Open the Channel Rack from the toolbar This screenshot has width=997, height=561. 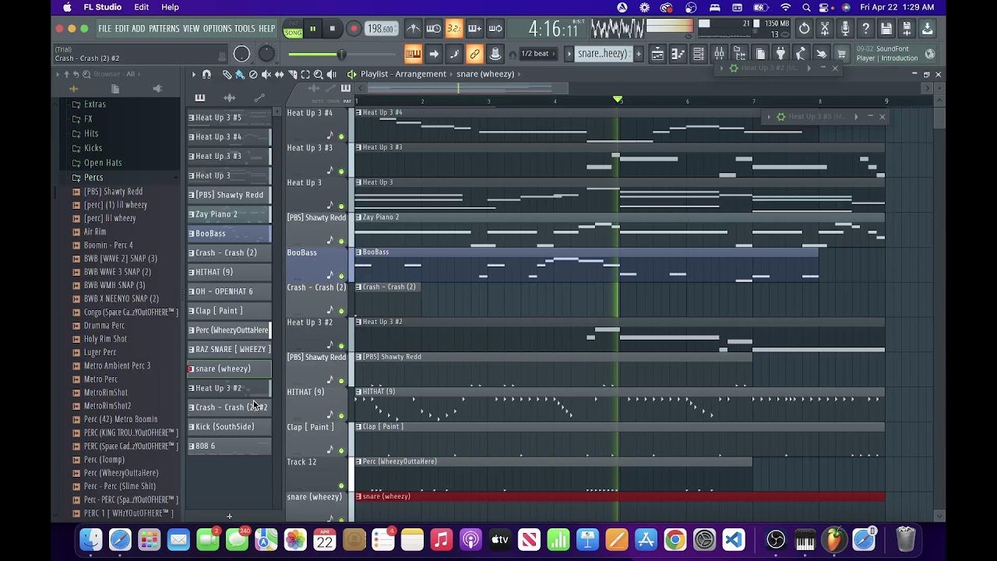tap(699, 54)
